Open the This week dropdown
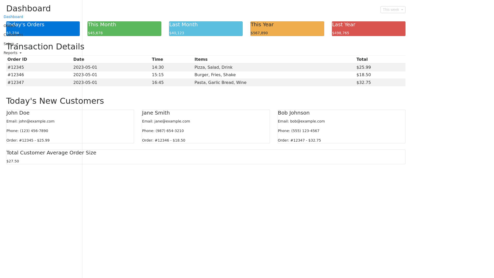This screenshot has height=278, width=494. coord(393,10)
